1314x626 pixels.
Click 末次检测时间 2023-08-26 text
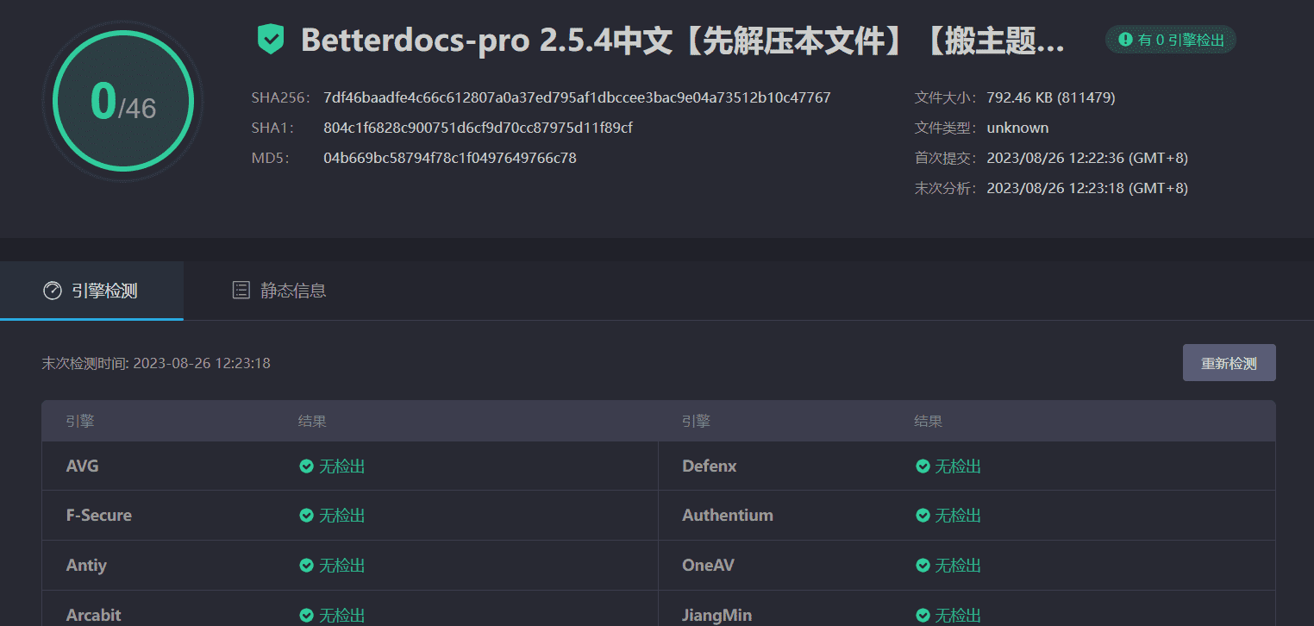coord(156,363)
